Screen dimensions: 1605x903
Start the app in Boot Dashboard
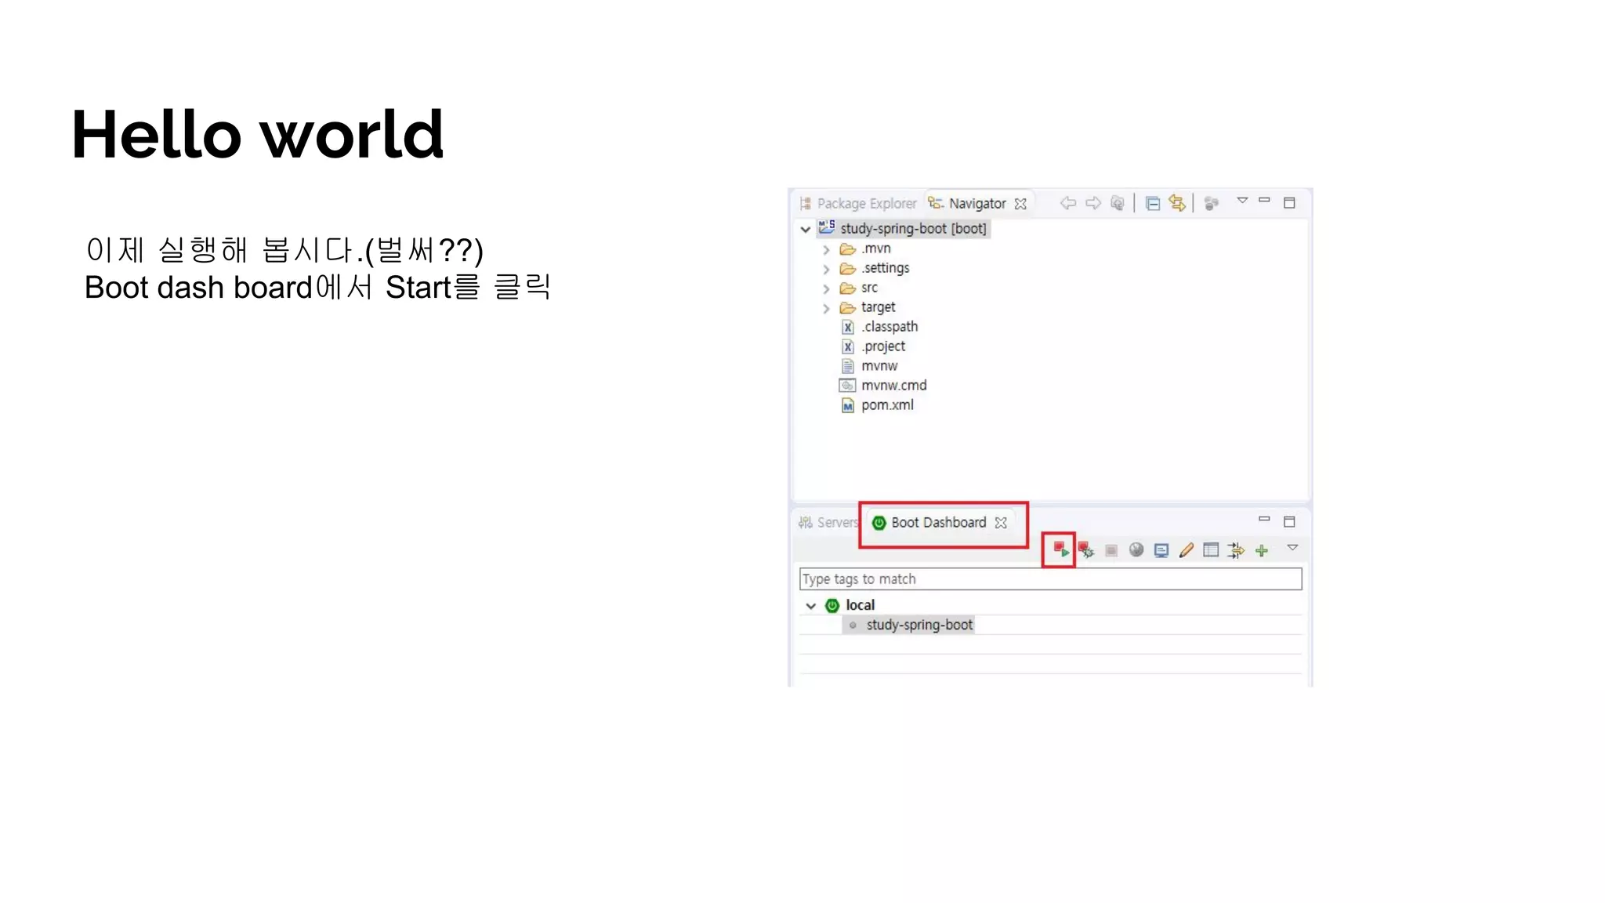[1060, 549]
